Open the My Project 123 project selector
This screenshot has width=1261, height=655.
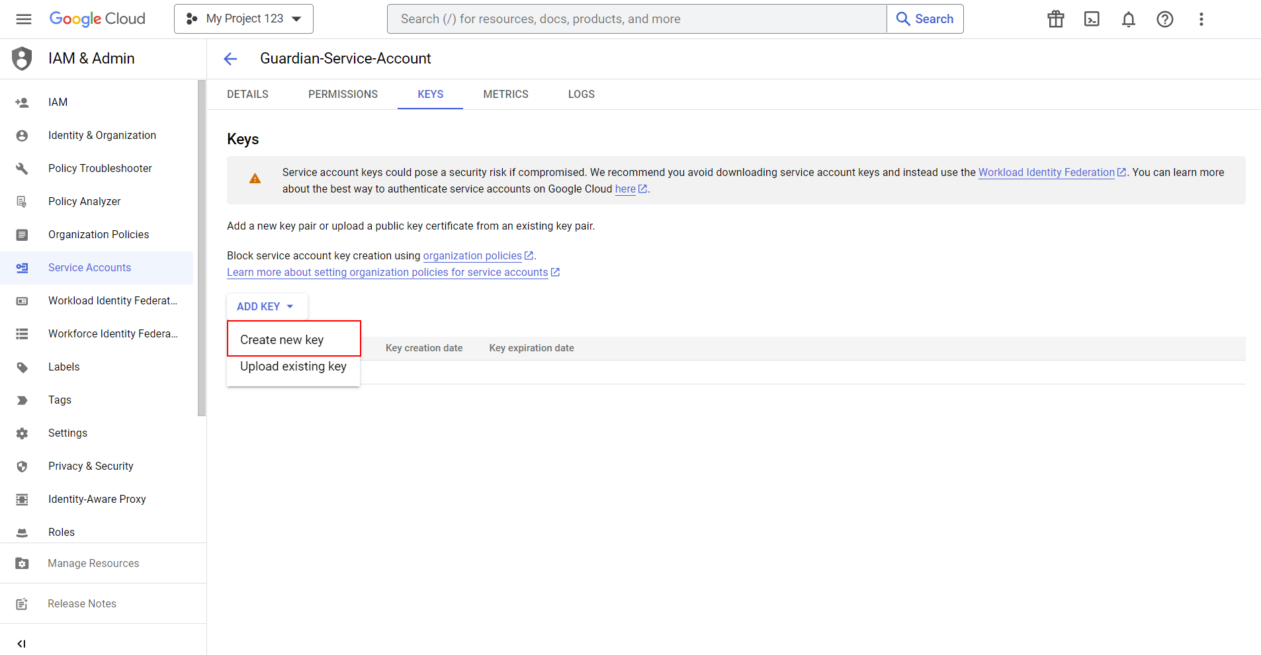[243, 19]
